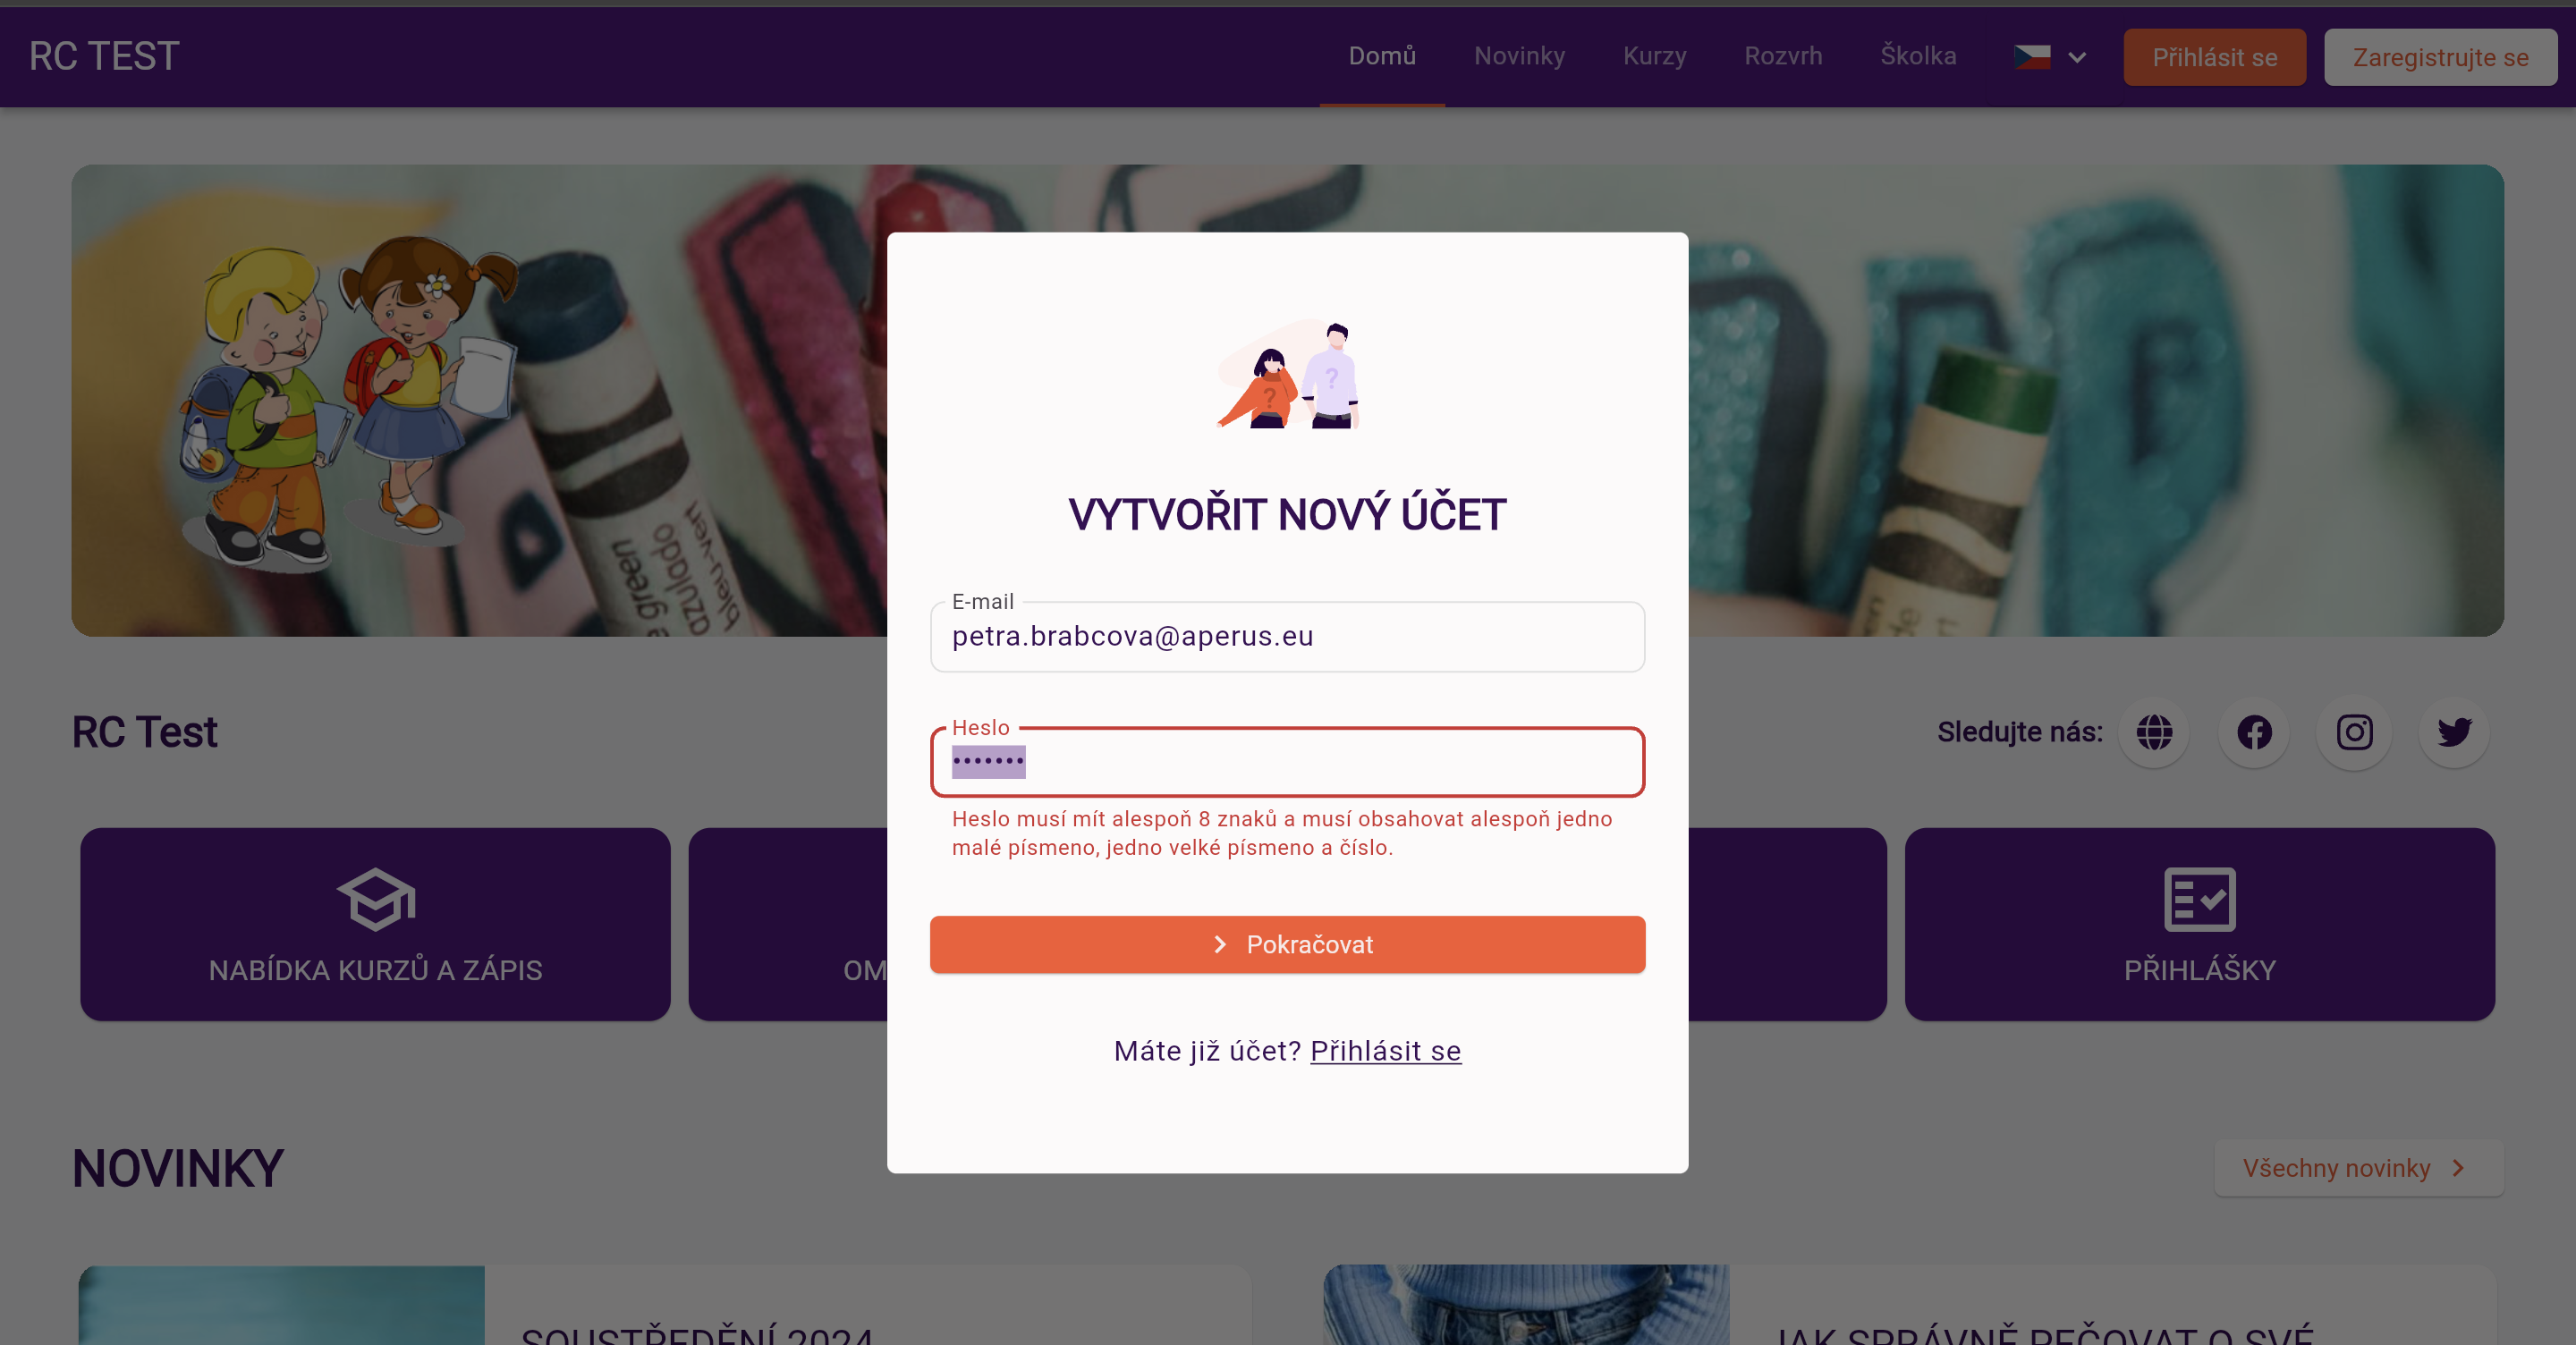Follow the Přihlásit se link in dialog
This screenshot has width=2576, height=1345.
(x=1385, y=1051)
